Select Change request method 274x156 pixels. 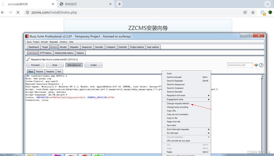coord(186,104)
